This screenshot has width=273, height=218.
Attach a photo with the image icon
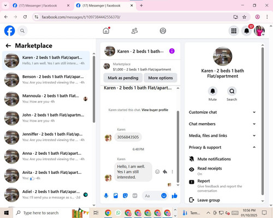[x=116, y=196]
